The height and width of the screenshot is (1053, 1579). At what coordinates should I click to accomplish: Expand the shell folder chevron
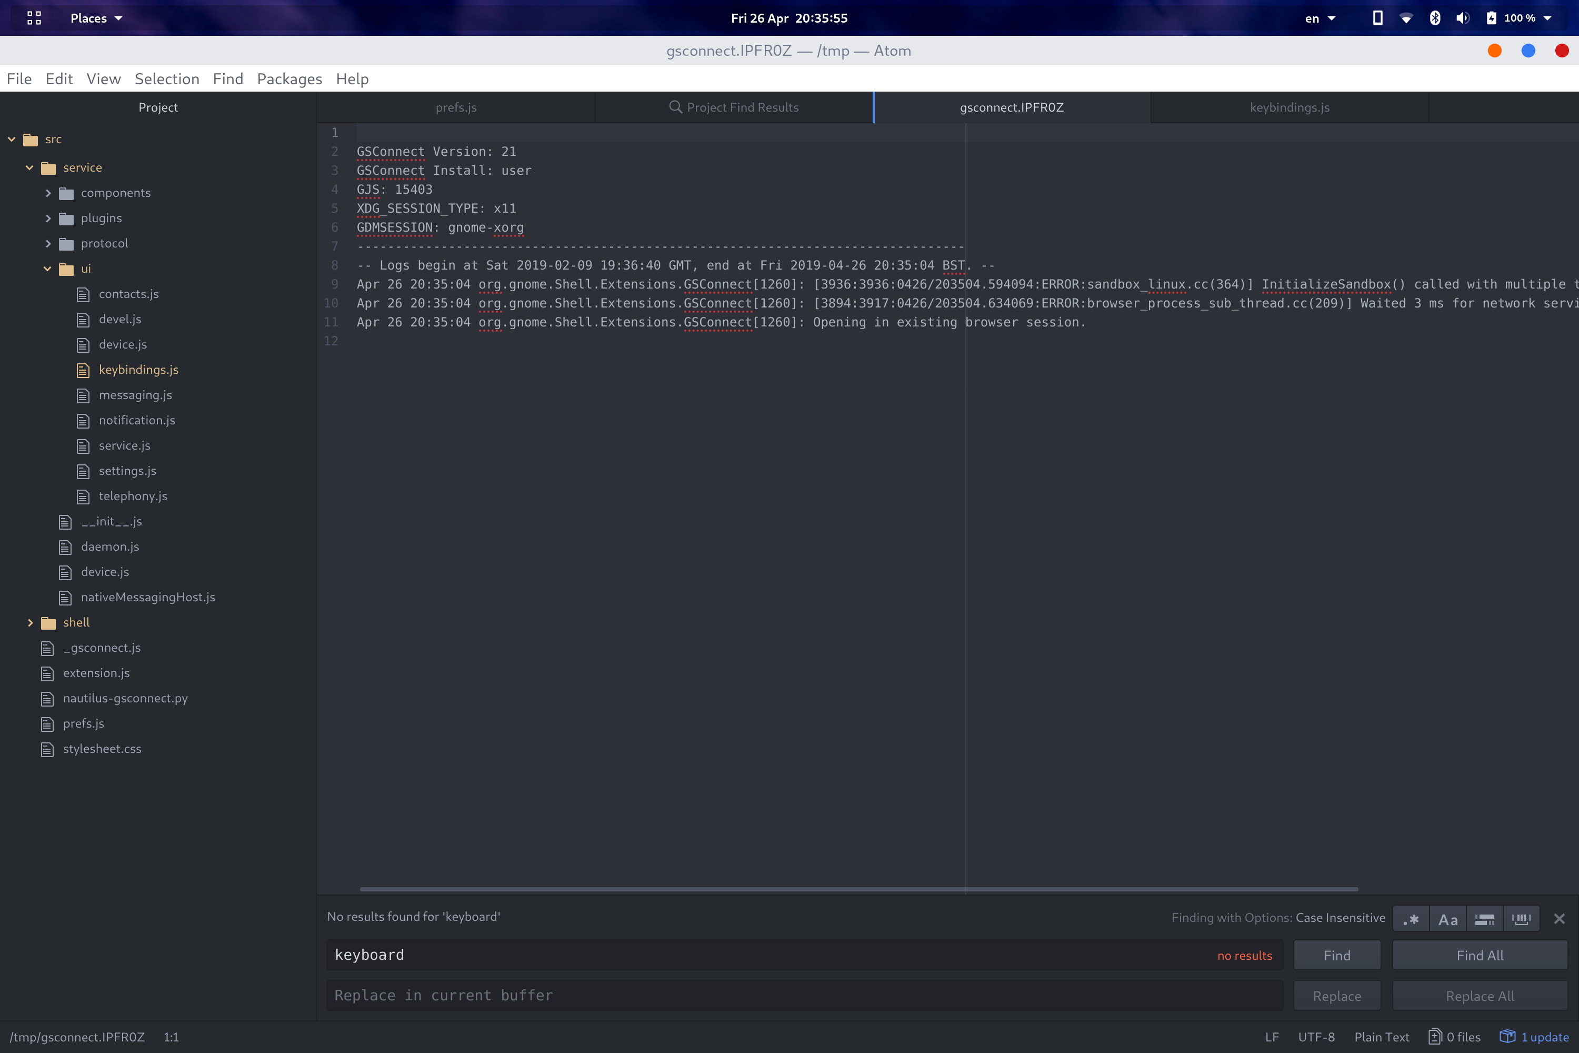click(29, 622)
